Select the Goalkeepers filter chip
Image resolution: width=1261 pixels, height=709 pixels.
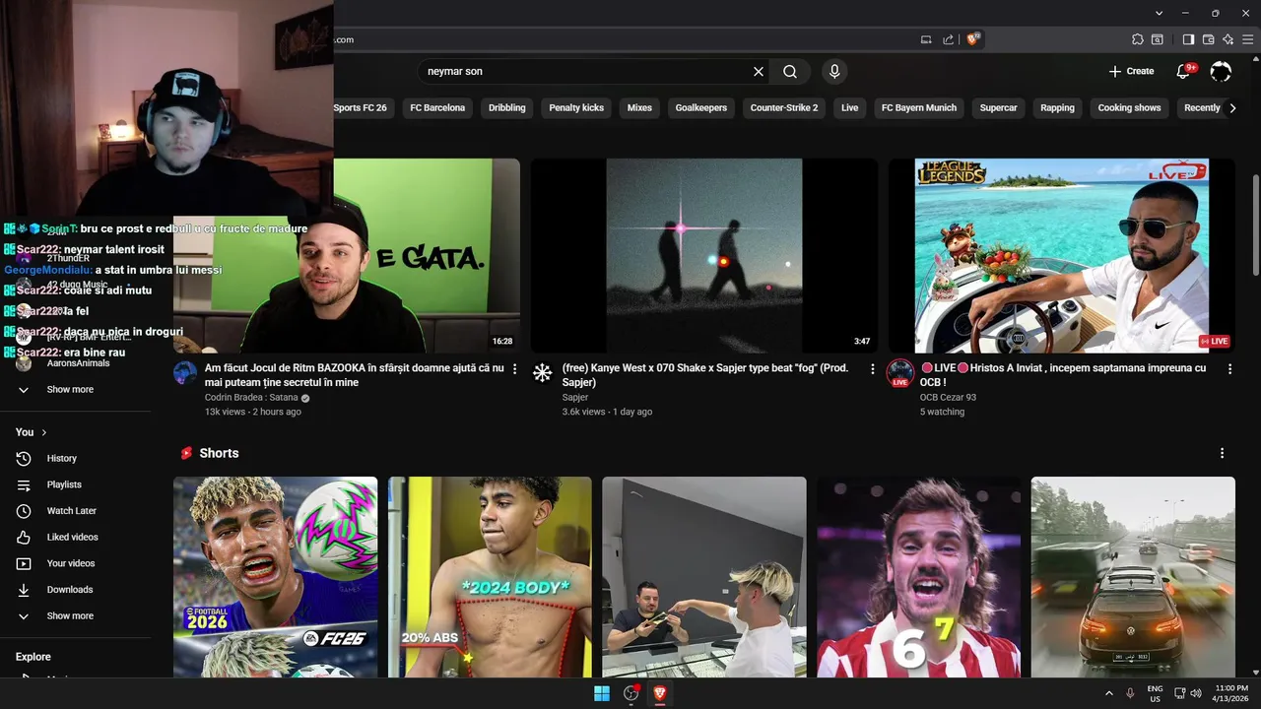pos(701,108)
